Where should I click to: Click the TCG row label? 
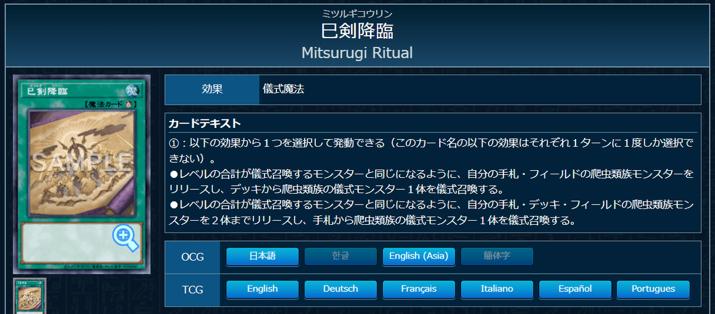click(192, 290)
